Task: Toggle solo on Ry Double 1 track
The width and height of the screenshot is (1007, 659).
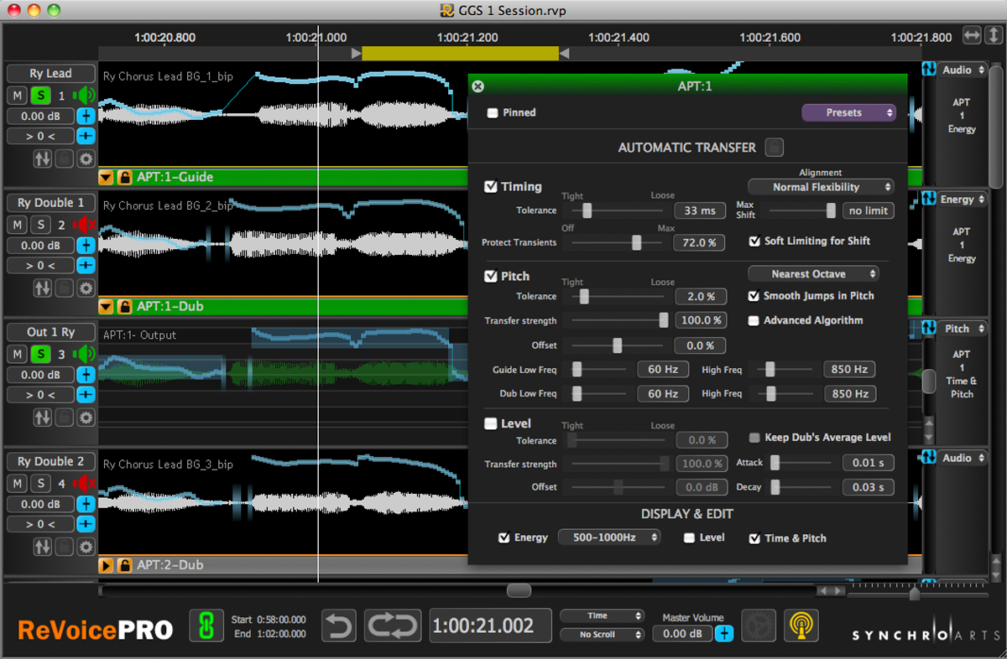Action: [39, 225]
